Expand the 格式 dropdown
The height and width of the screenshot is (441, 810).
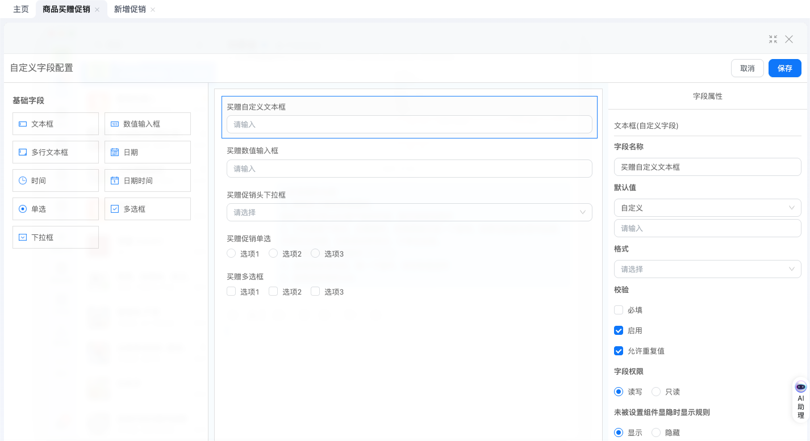click(x=707, y=269)
